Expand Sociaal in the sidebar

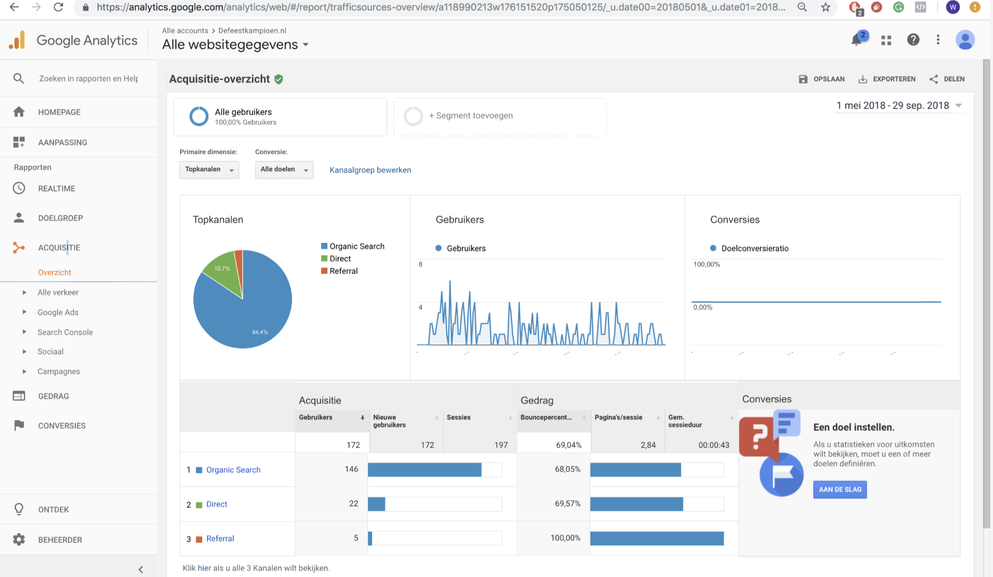pos(24,351)
